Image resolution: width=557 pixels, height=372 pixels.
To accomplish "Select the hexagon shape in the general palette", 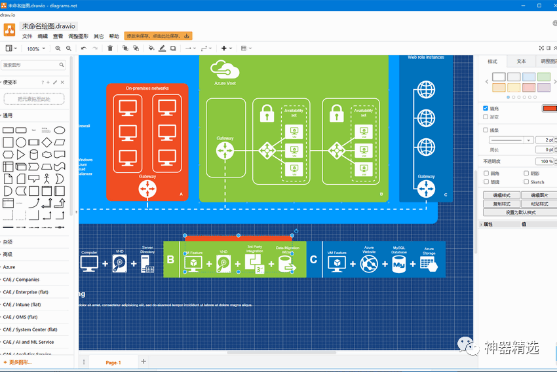I will click(x=8, y=155).
